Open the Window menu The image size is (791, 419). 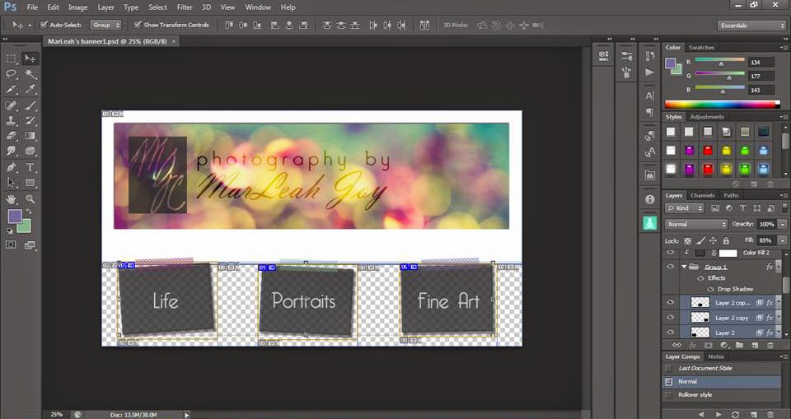258,7
